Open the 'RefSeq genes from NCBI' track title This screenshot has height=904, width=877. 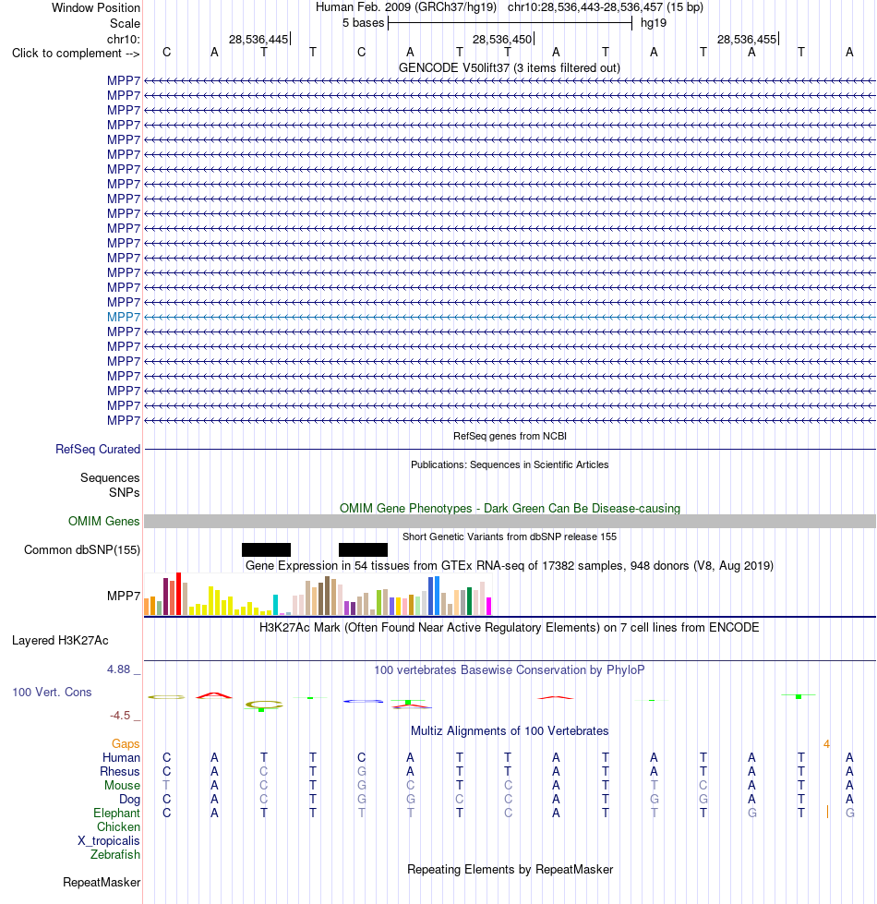510,437
